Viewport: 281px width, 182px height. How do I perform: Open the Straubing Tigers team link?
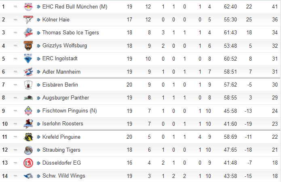[x=61, y=150]
